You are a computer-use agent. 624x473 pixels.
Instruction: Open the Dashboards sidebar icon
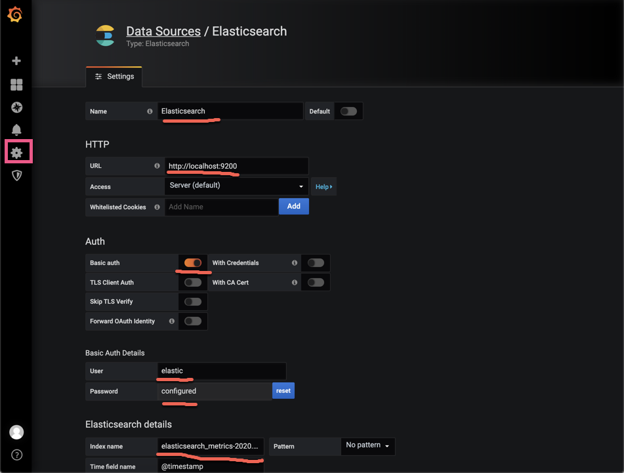(16, 85)
